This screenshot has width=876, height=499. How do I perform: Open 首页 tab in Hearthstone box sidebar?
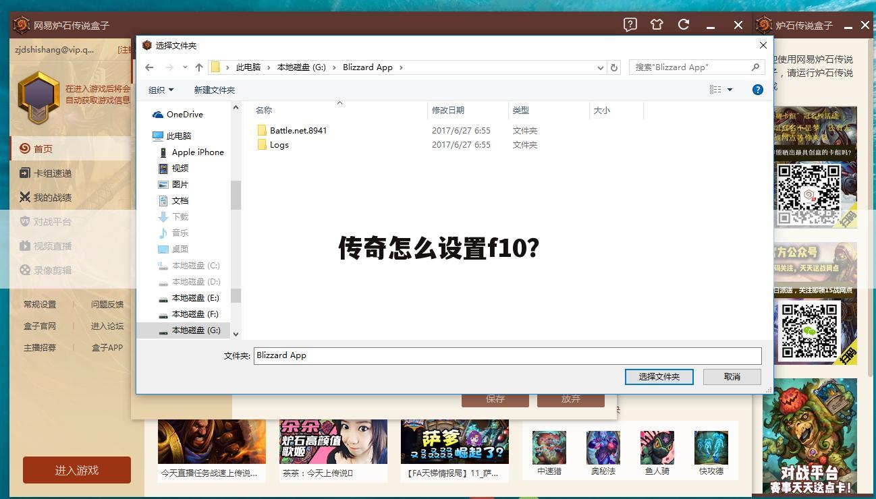pyautogui.click(x=71, y=149)
